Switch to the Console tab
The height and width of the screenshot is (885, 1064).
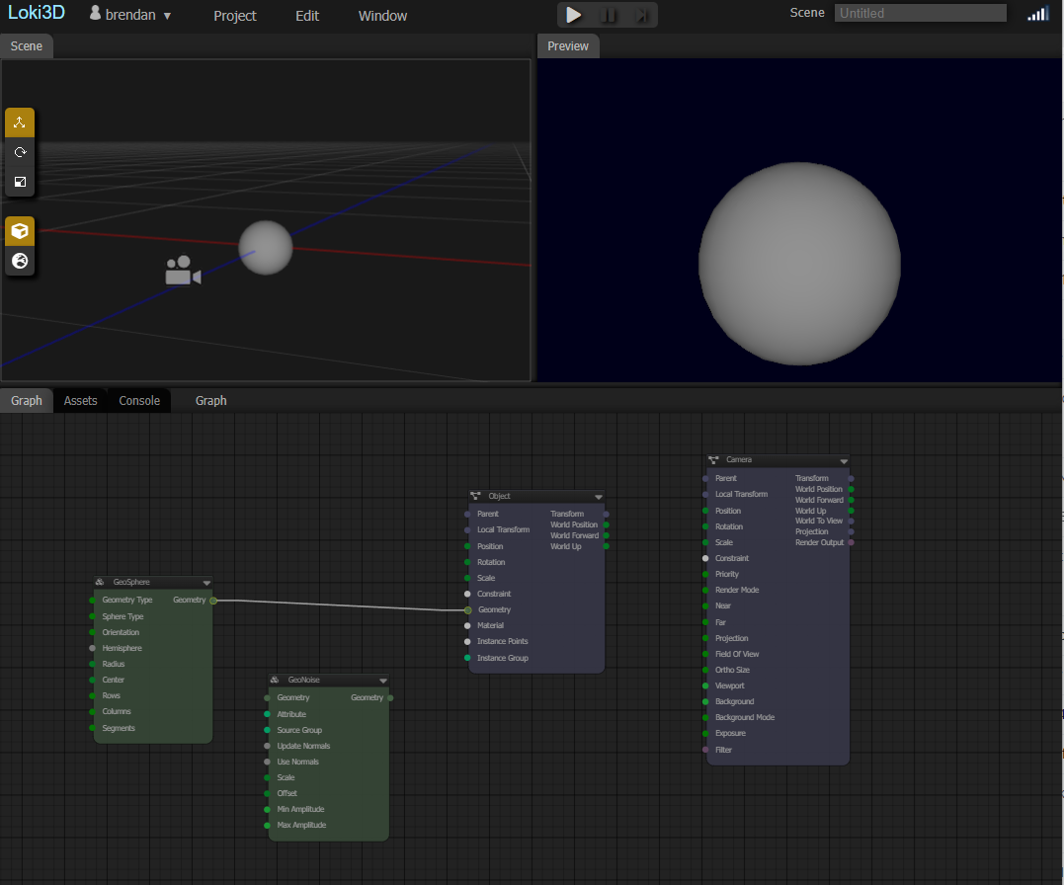[x=138, y=400]
